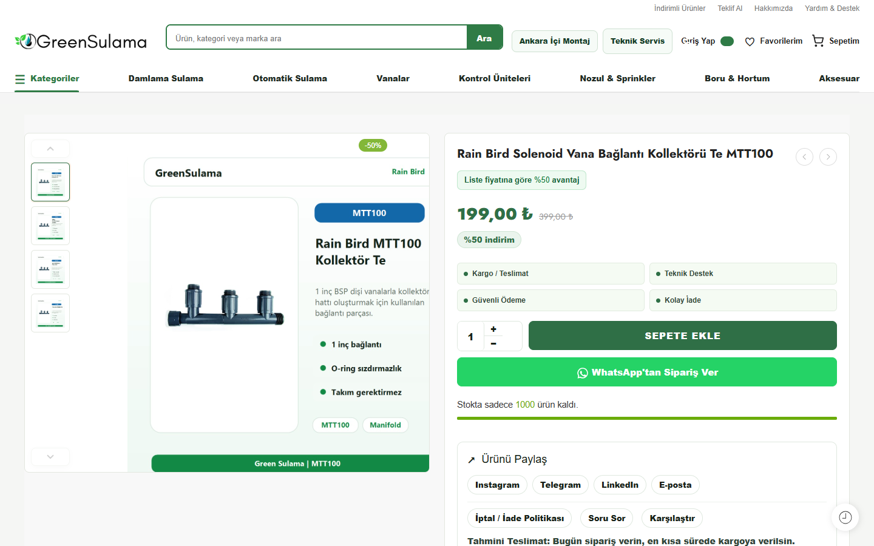Add product with SEPETE EKLE
Viewport: 874px width, 546px height.
(x=683, y=335)
